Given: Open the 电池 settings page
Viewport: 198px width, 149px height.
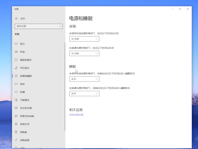Looking at the screenshot, I should [22, 84].
